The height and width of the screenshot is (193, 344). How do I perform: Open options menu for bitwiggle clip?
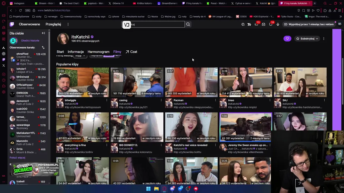(x=107, y=100)
